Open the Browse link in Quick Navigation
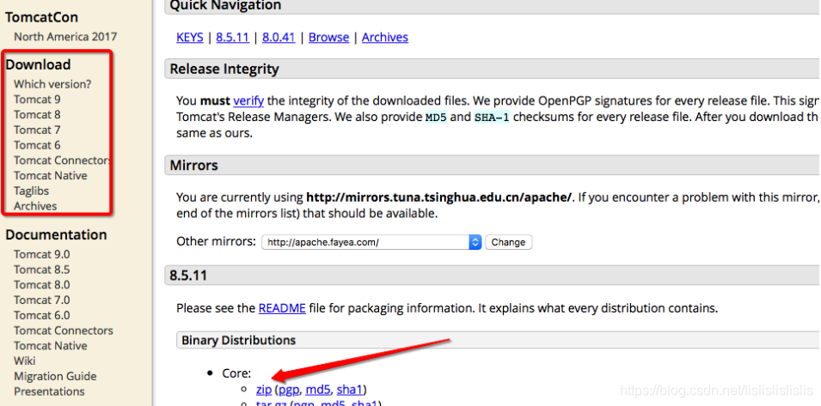 [328, 37]
